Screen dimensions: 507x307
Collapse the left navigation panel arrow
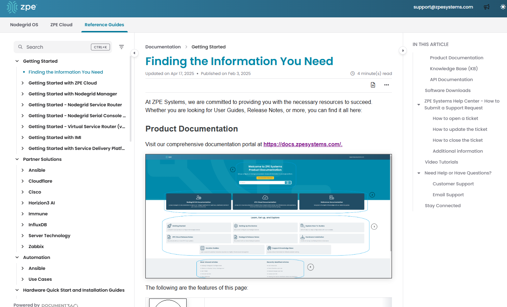[x=134, y=53]
